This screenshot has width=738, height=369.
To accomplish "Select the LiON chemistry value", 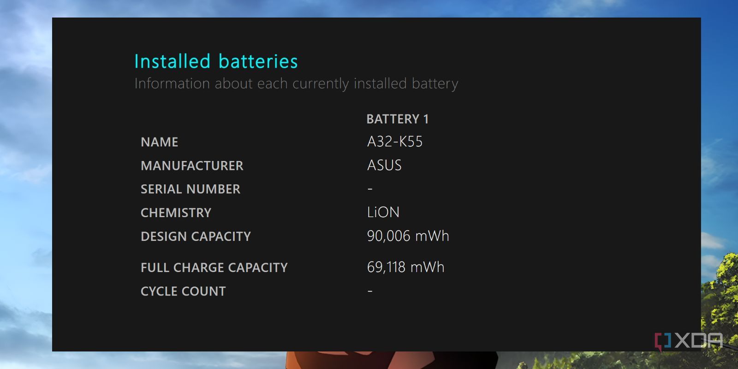I will click(383, 212).
